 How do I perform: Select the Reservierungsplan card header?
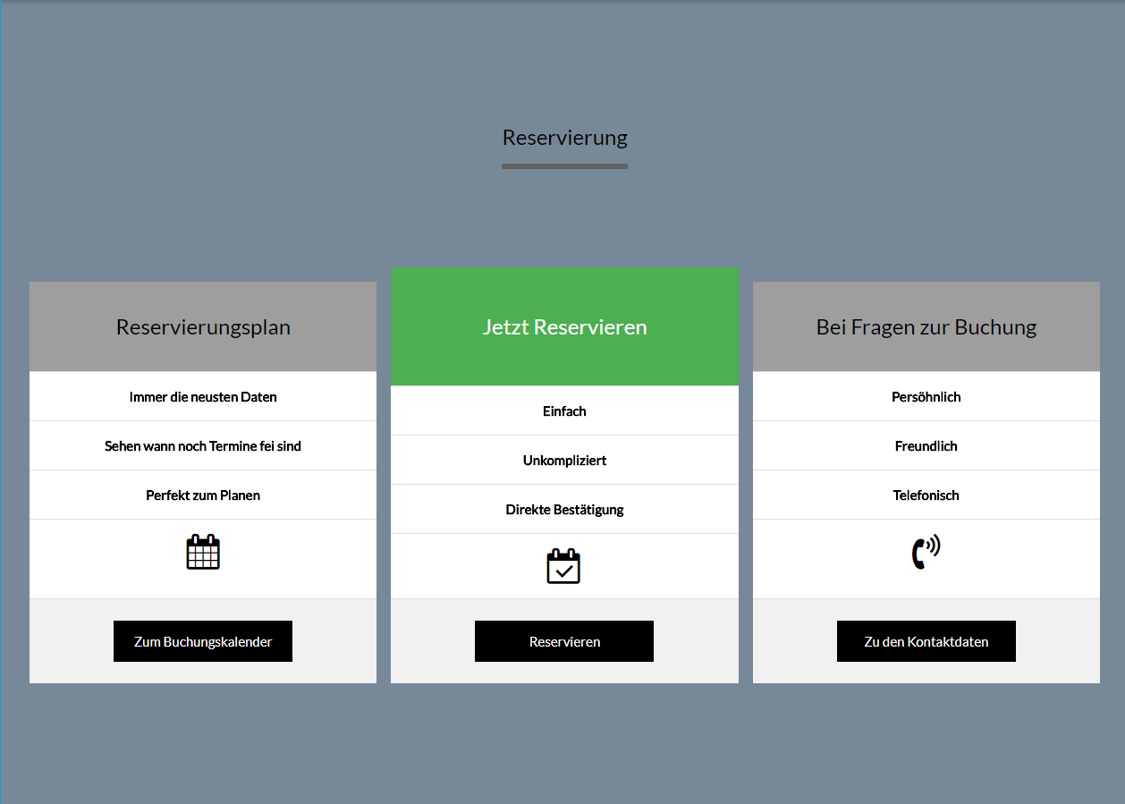tap(203, 327)
